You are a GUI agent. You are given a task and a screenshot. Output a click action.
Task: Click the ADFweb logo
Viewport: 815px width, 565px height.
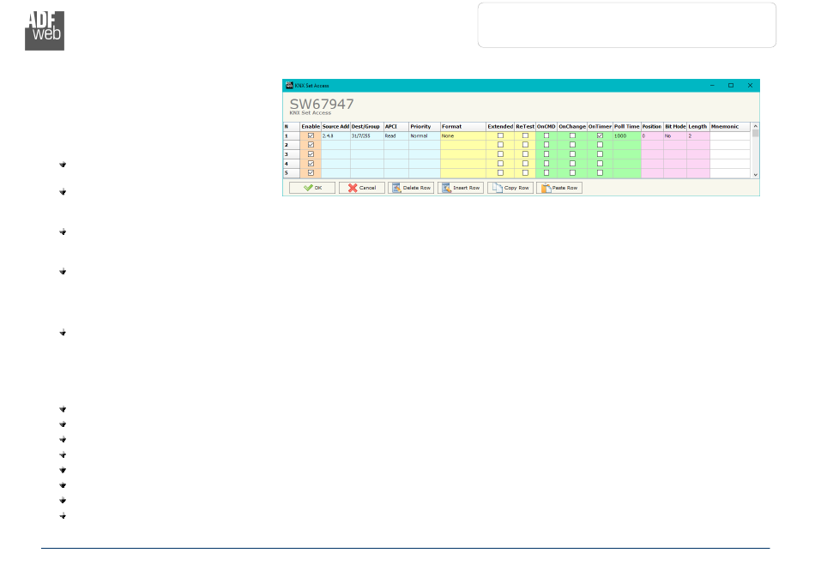point(45,31)
